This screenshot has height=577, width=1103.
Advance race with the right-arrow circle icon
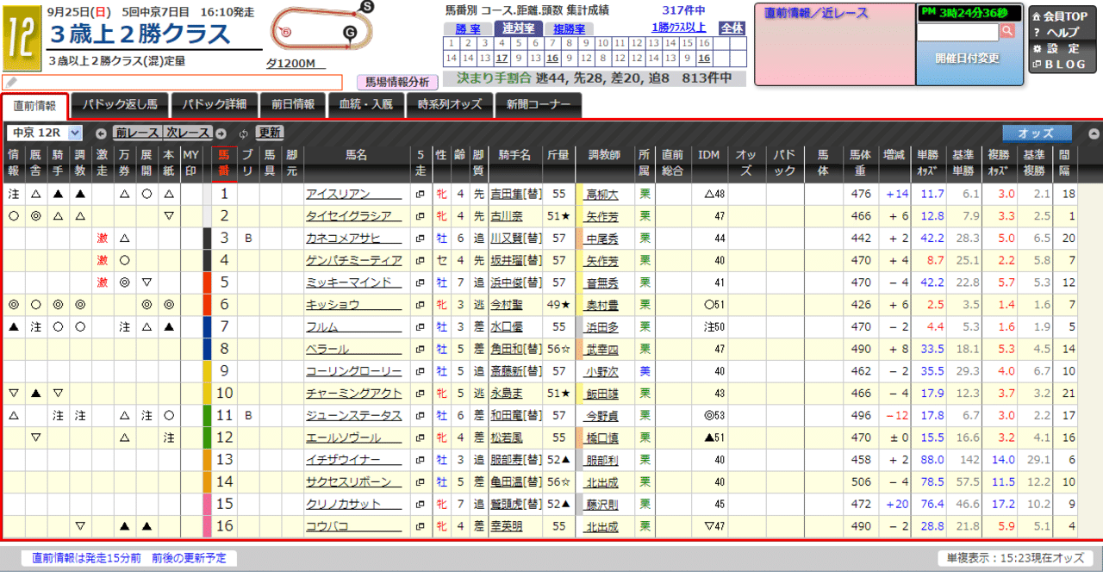[x=221, y=133]
